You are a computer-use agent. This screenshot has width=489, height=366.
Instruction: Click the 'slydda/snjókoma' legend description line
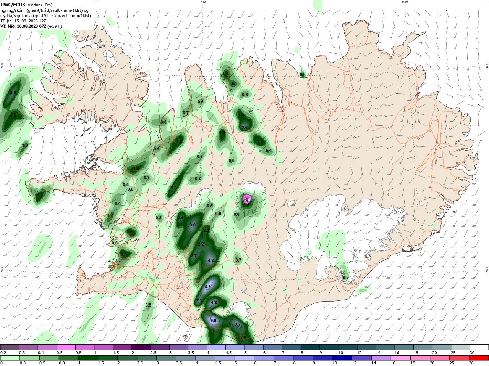46,16
